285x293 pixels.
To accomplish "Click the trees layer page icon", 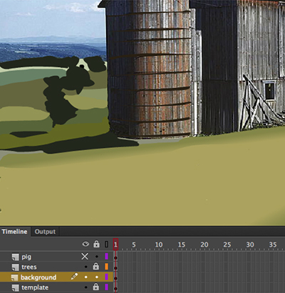I will coord(16,267).
